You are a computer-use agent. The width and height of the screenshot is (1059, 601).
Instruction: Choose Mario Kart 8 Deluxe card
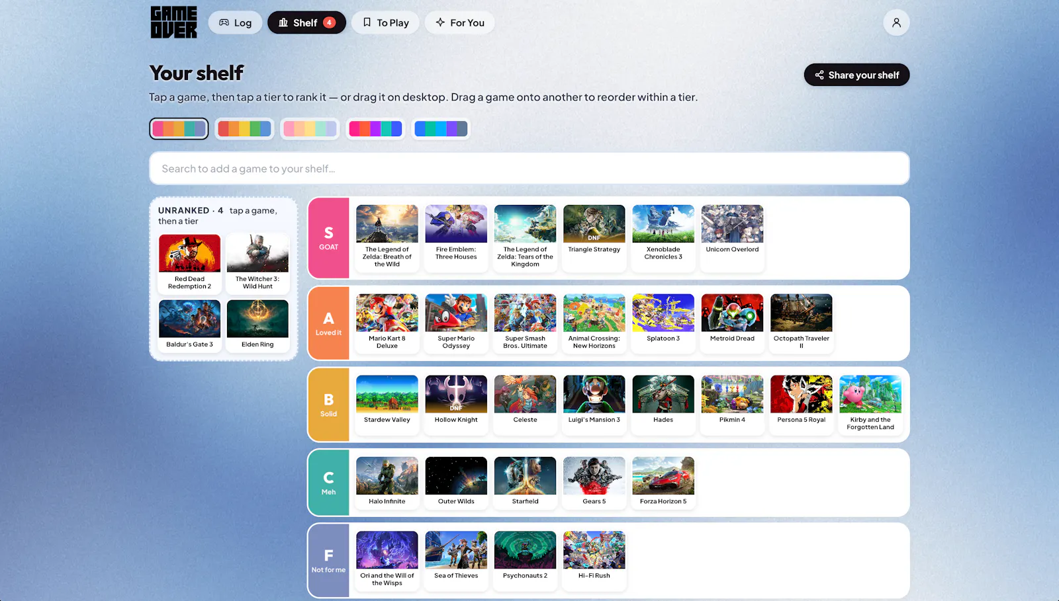coord(387,323)
